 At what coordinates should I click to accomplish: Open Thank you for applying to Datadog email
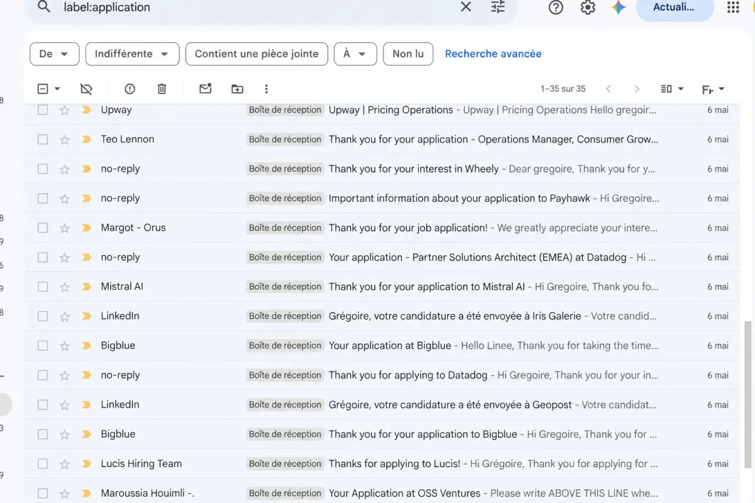click(x=408, y=375)
